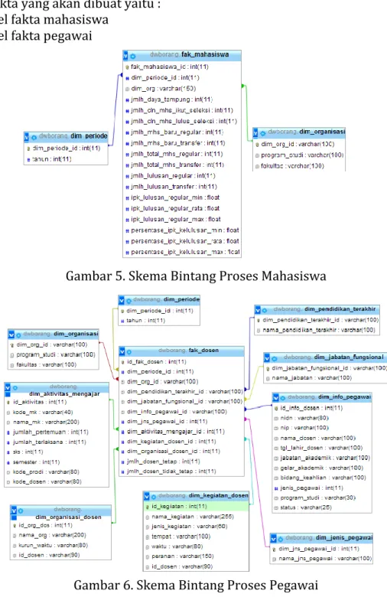Image resolution: width=387 pixels, height=597 pixels.
Task: Select 'dim_pendidikan_terakhir_id' row in fak_dosen
Action: [181, 391]
